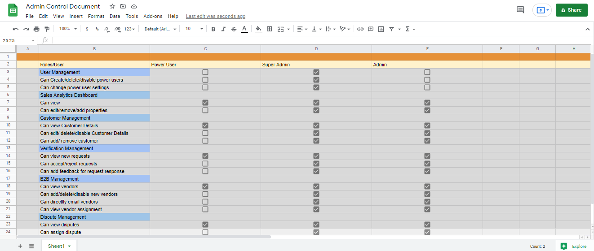Open the Format menu
Image resolution: width=594 pixels, height=251 pixels.
(96, 16)
